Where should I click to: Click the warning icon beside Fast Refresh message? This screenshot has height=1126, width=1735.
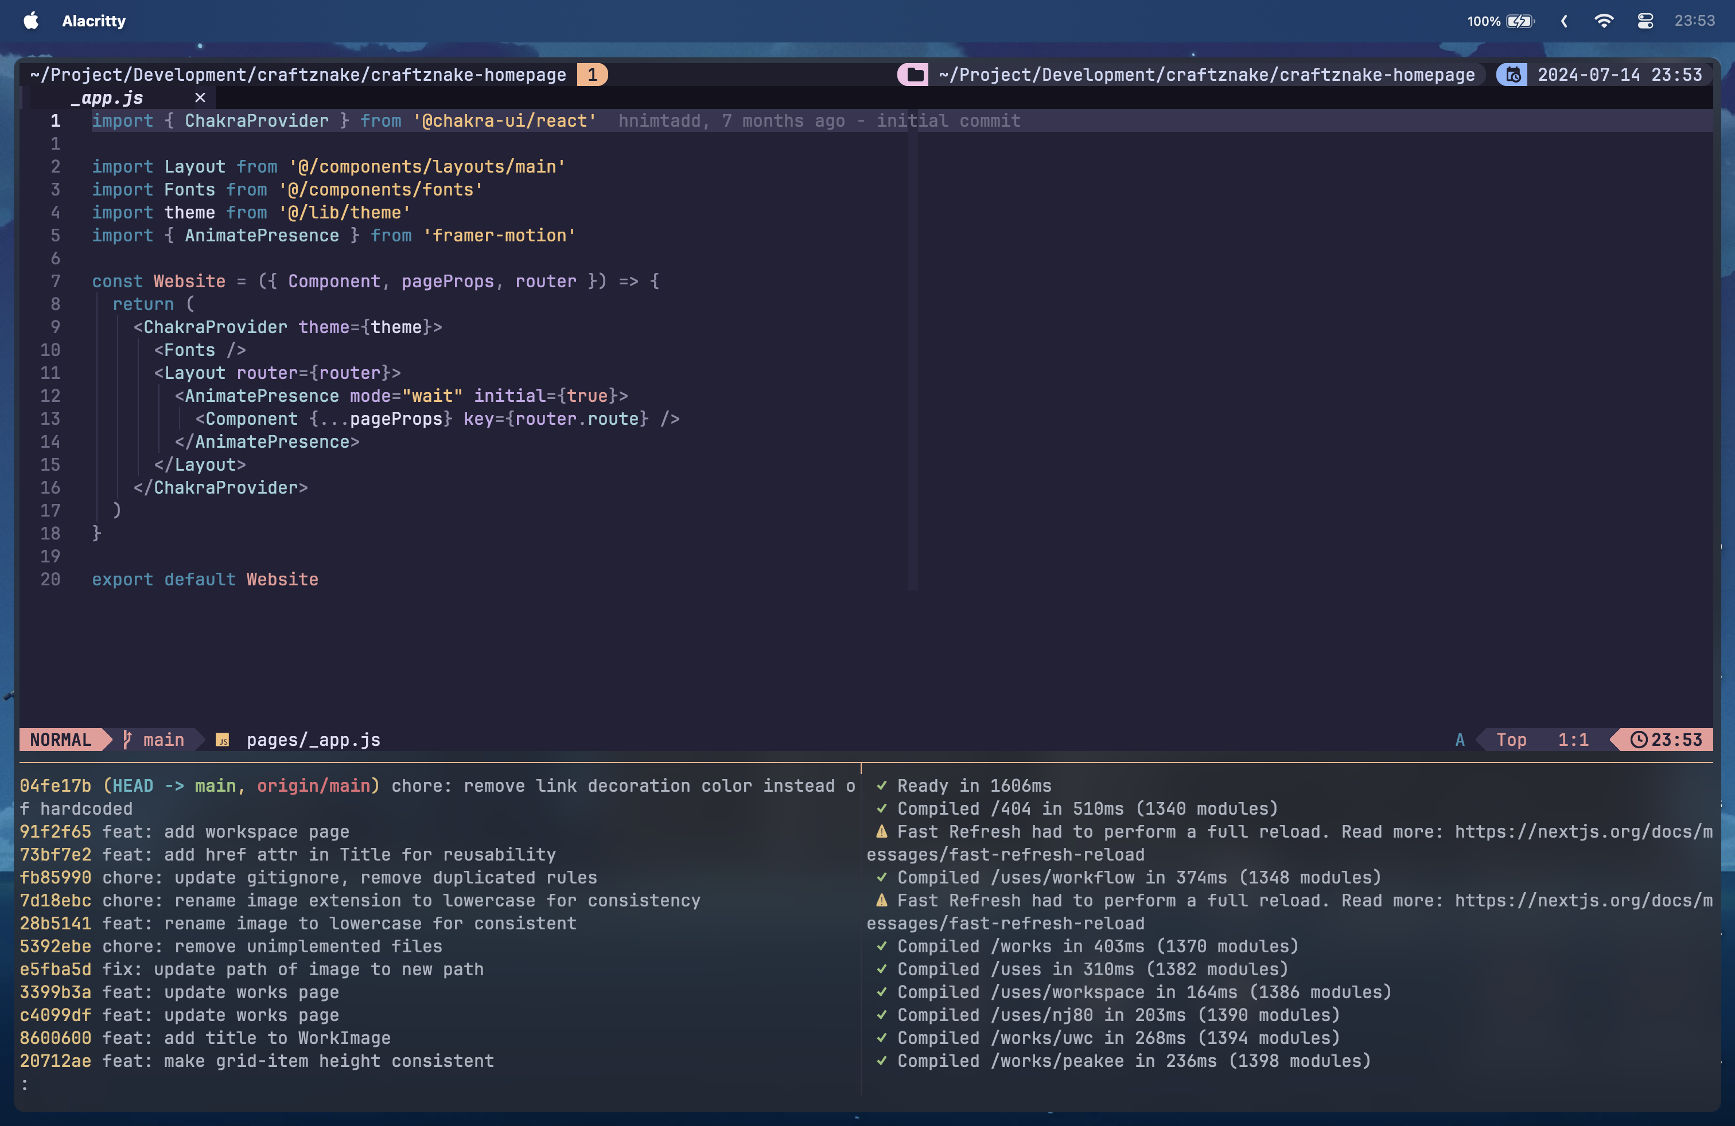pos(881,831)
